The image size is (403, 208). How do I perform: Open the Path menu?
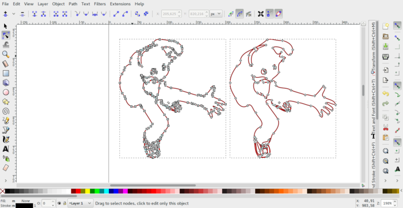point(73,4)
